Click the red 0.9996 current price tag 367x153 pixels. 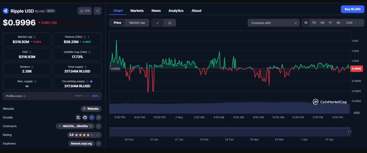pyautogui.click(x=357, y=69)
